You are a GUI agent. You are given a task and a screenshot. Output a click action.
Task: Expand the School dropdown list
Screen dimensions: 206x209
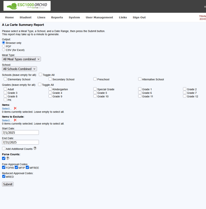pos(19,69)
